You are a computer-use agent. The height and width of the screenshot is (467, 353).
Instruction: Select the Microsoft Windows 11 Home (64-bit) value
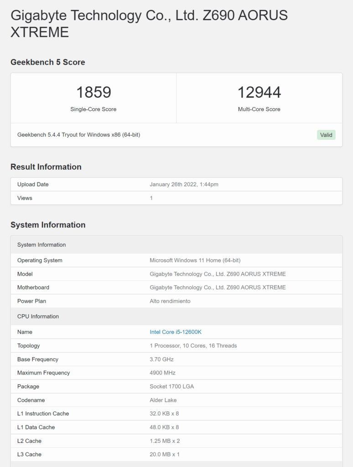click(195, 260)
